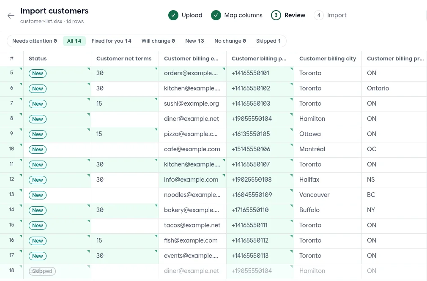
Task: Click the New badge in row 5
Action: tap(38, 74)
